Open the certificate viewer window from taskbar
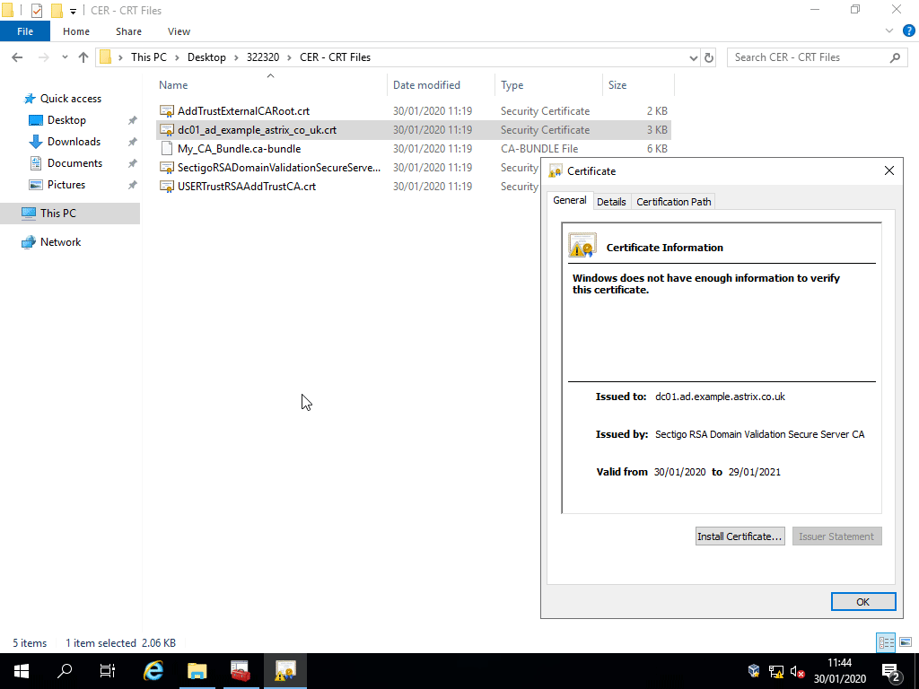The height and width of the screenshot is (689, 919). click(285, 670)
